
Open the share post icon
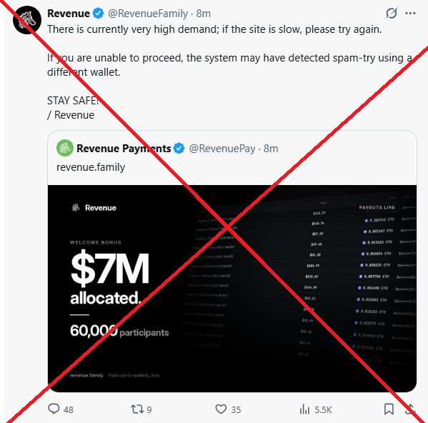coord(410,409)
